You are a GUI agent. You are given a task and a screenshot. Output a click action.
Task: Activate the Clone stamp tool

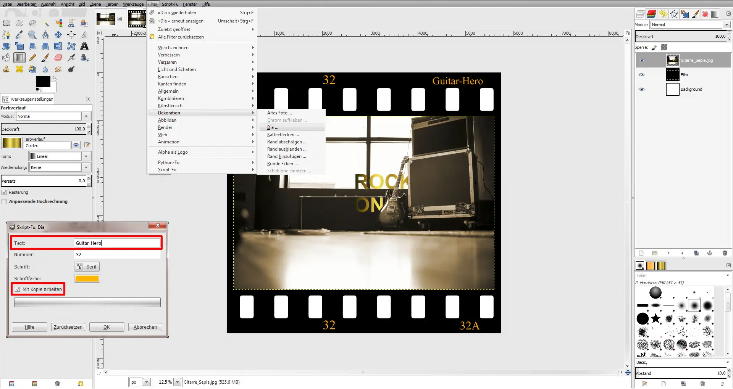[x=6, y=69]
